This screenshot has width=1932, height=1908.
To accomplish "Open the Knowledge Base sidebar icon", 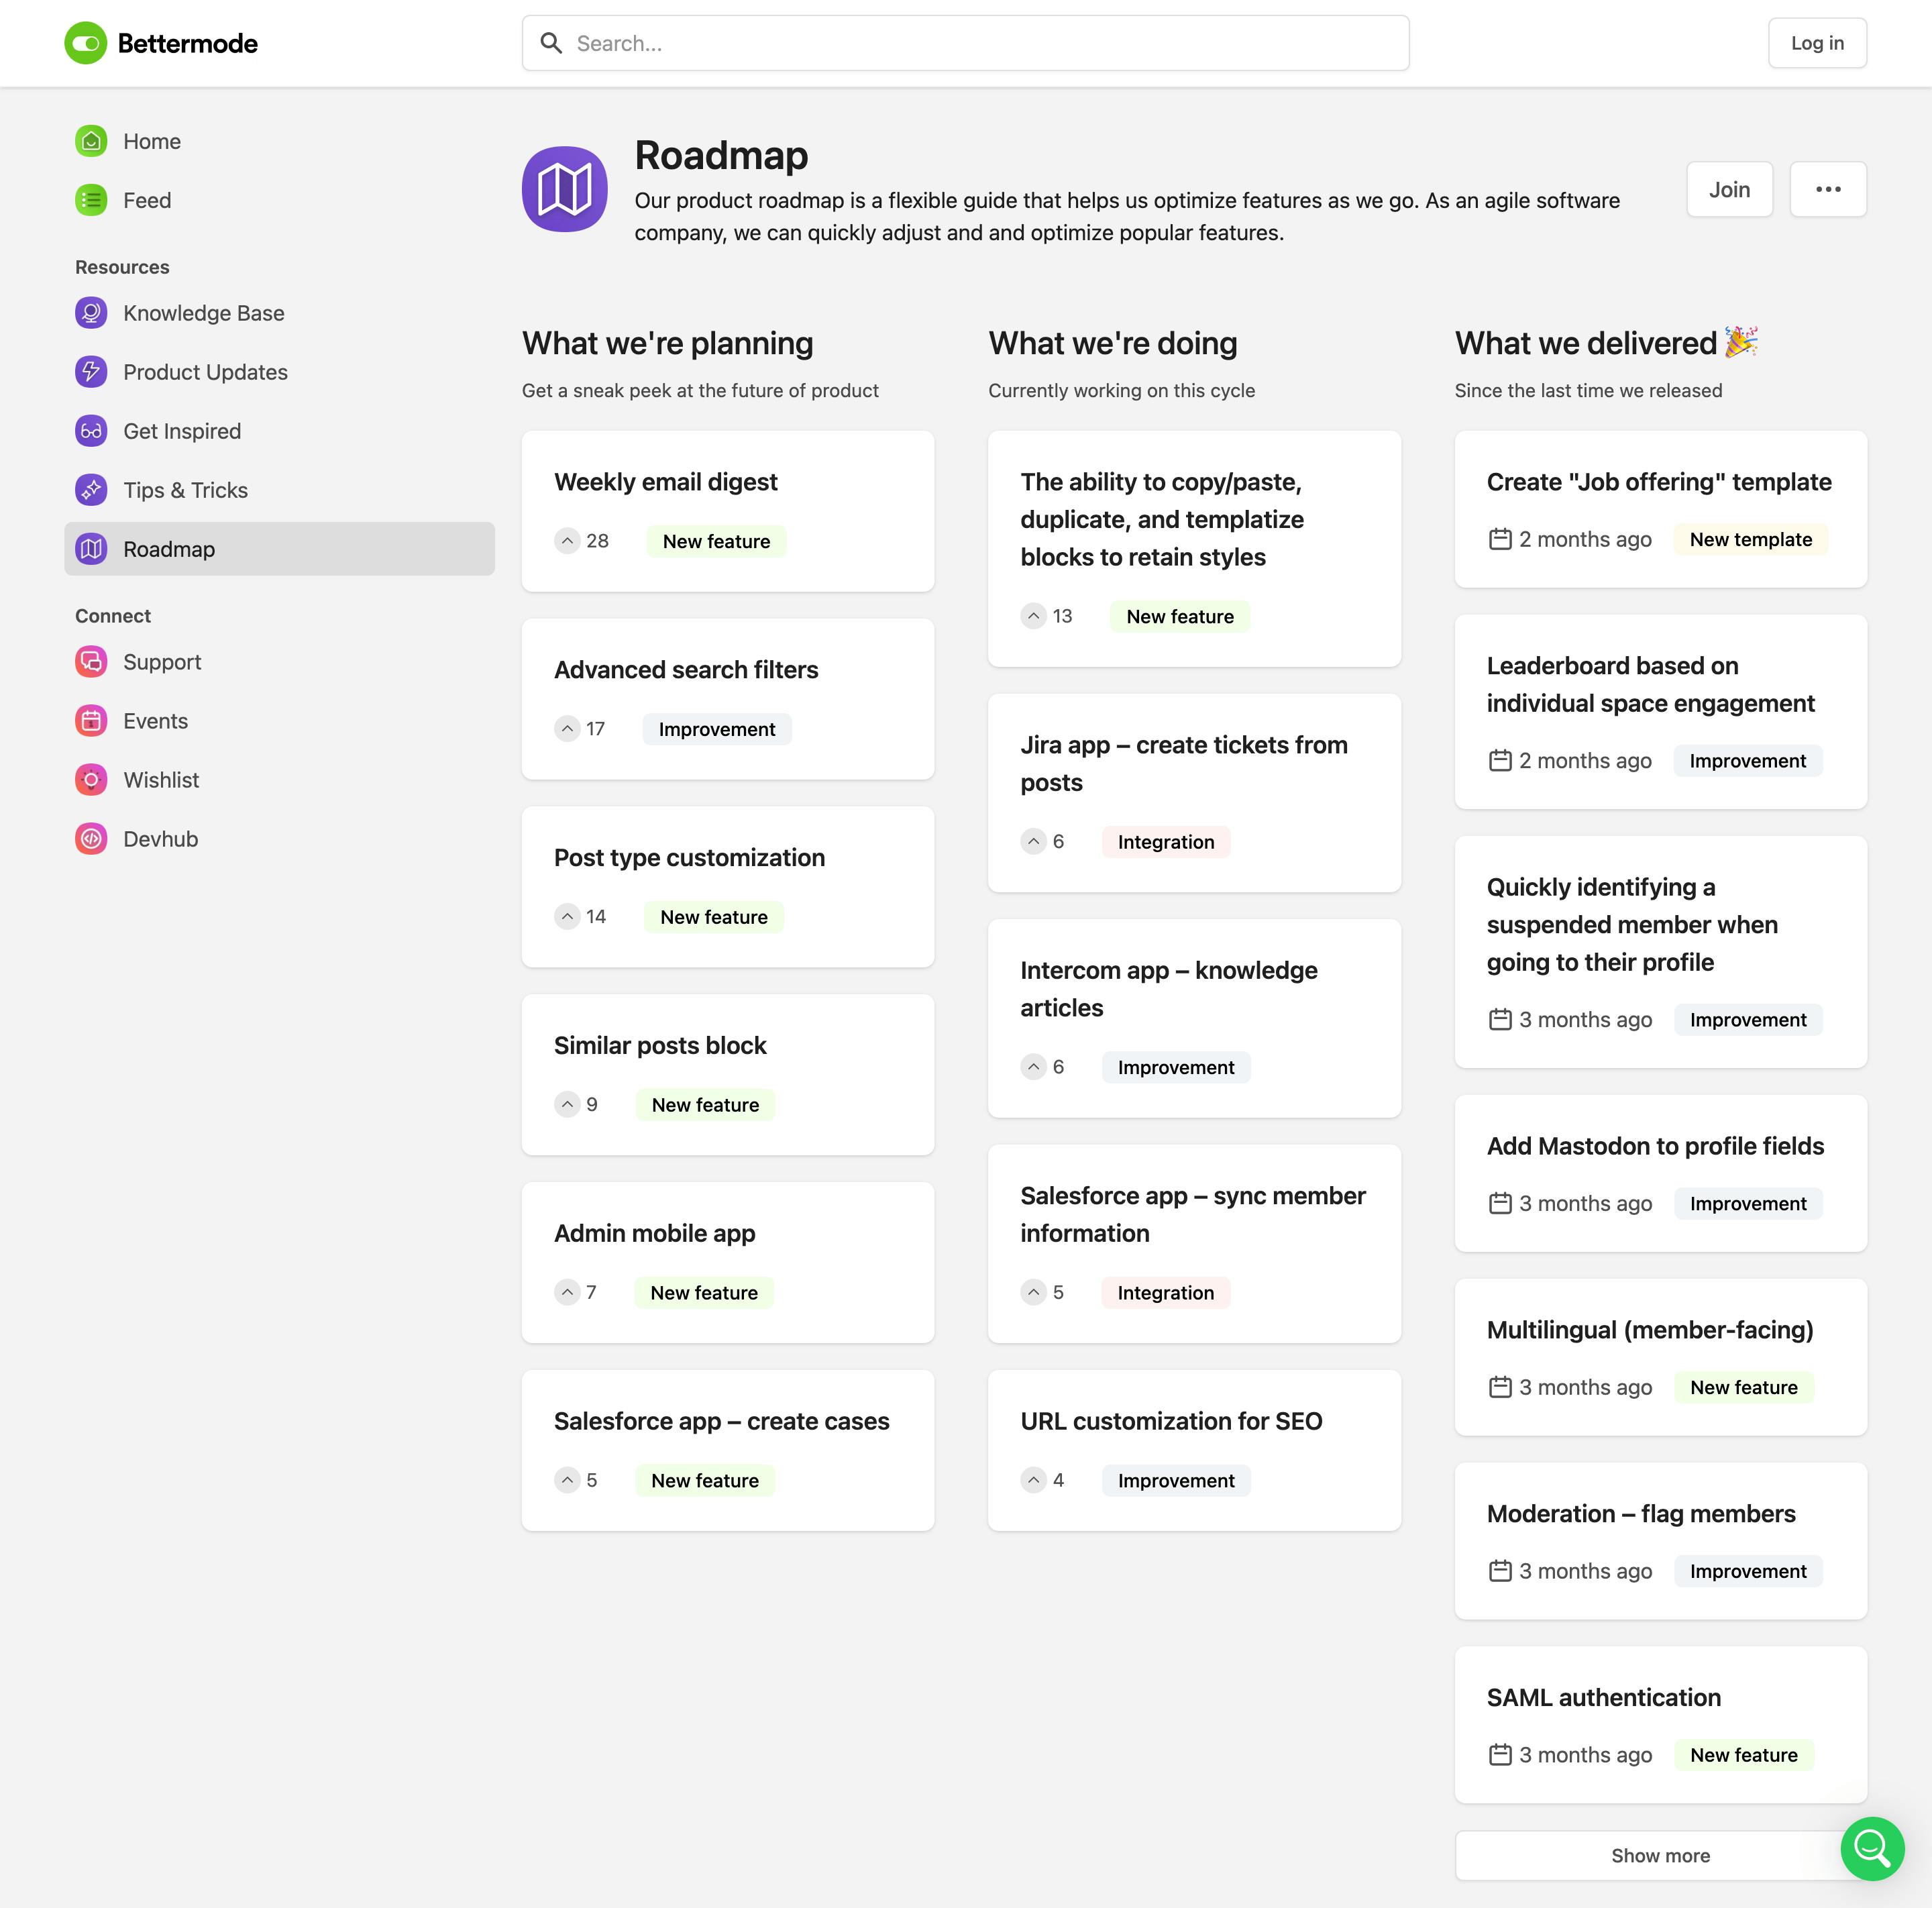I will pos(91,313).
